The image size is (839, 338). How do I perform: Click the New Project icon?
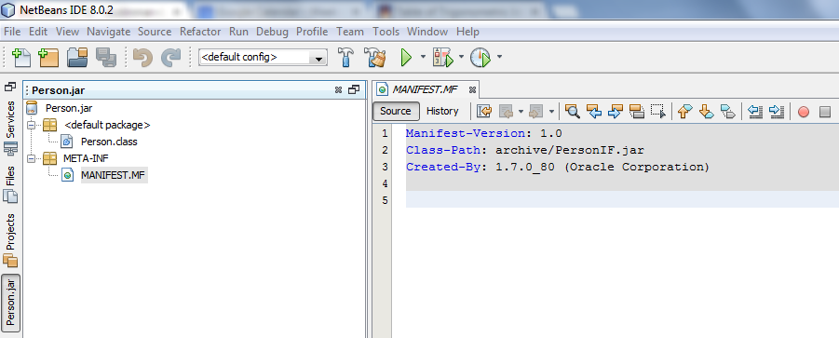[48, 57]
